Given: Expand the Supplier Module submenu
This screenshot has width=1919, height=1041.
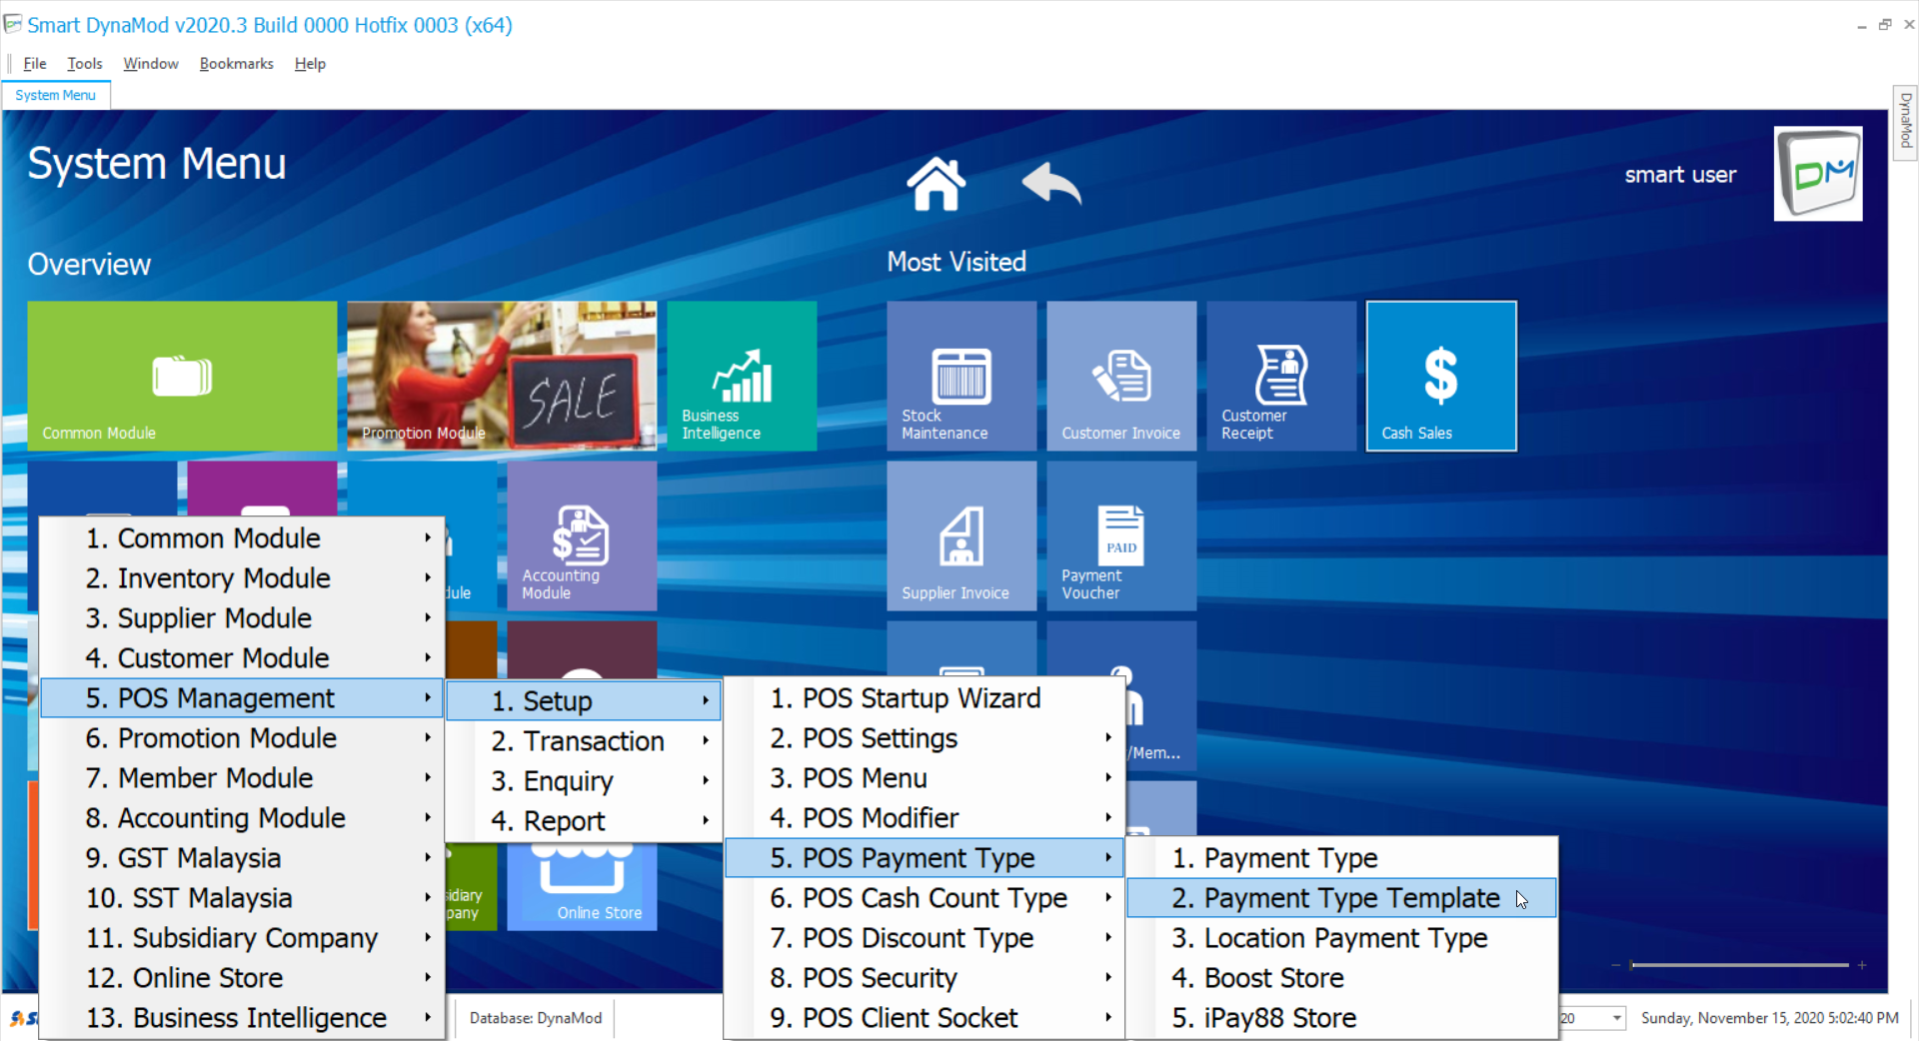Looking at the screenshot, I should coord(242,617).
